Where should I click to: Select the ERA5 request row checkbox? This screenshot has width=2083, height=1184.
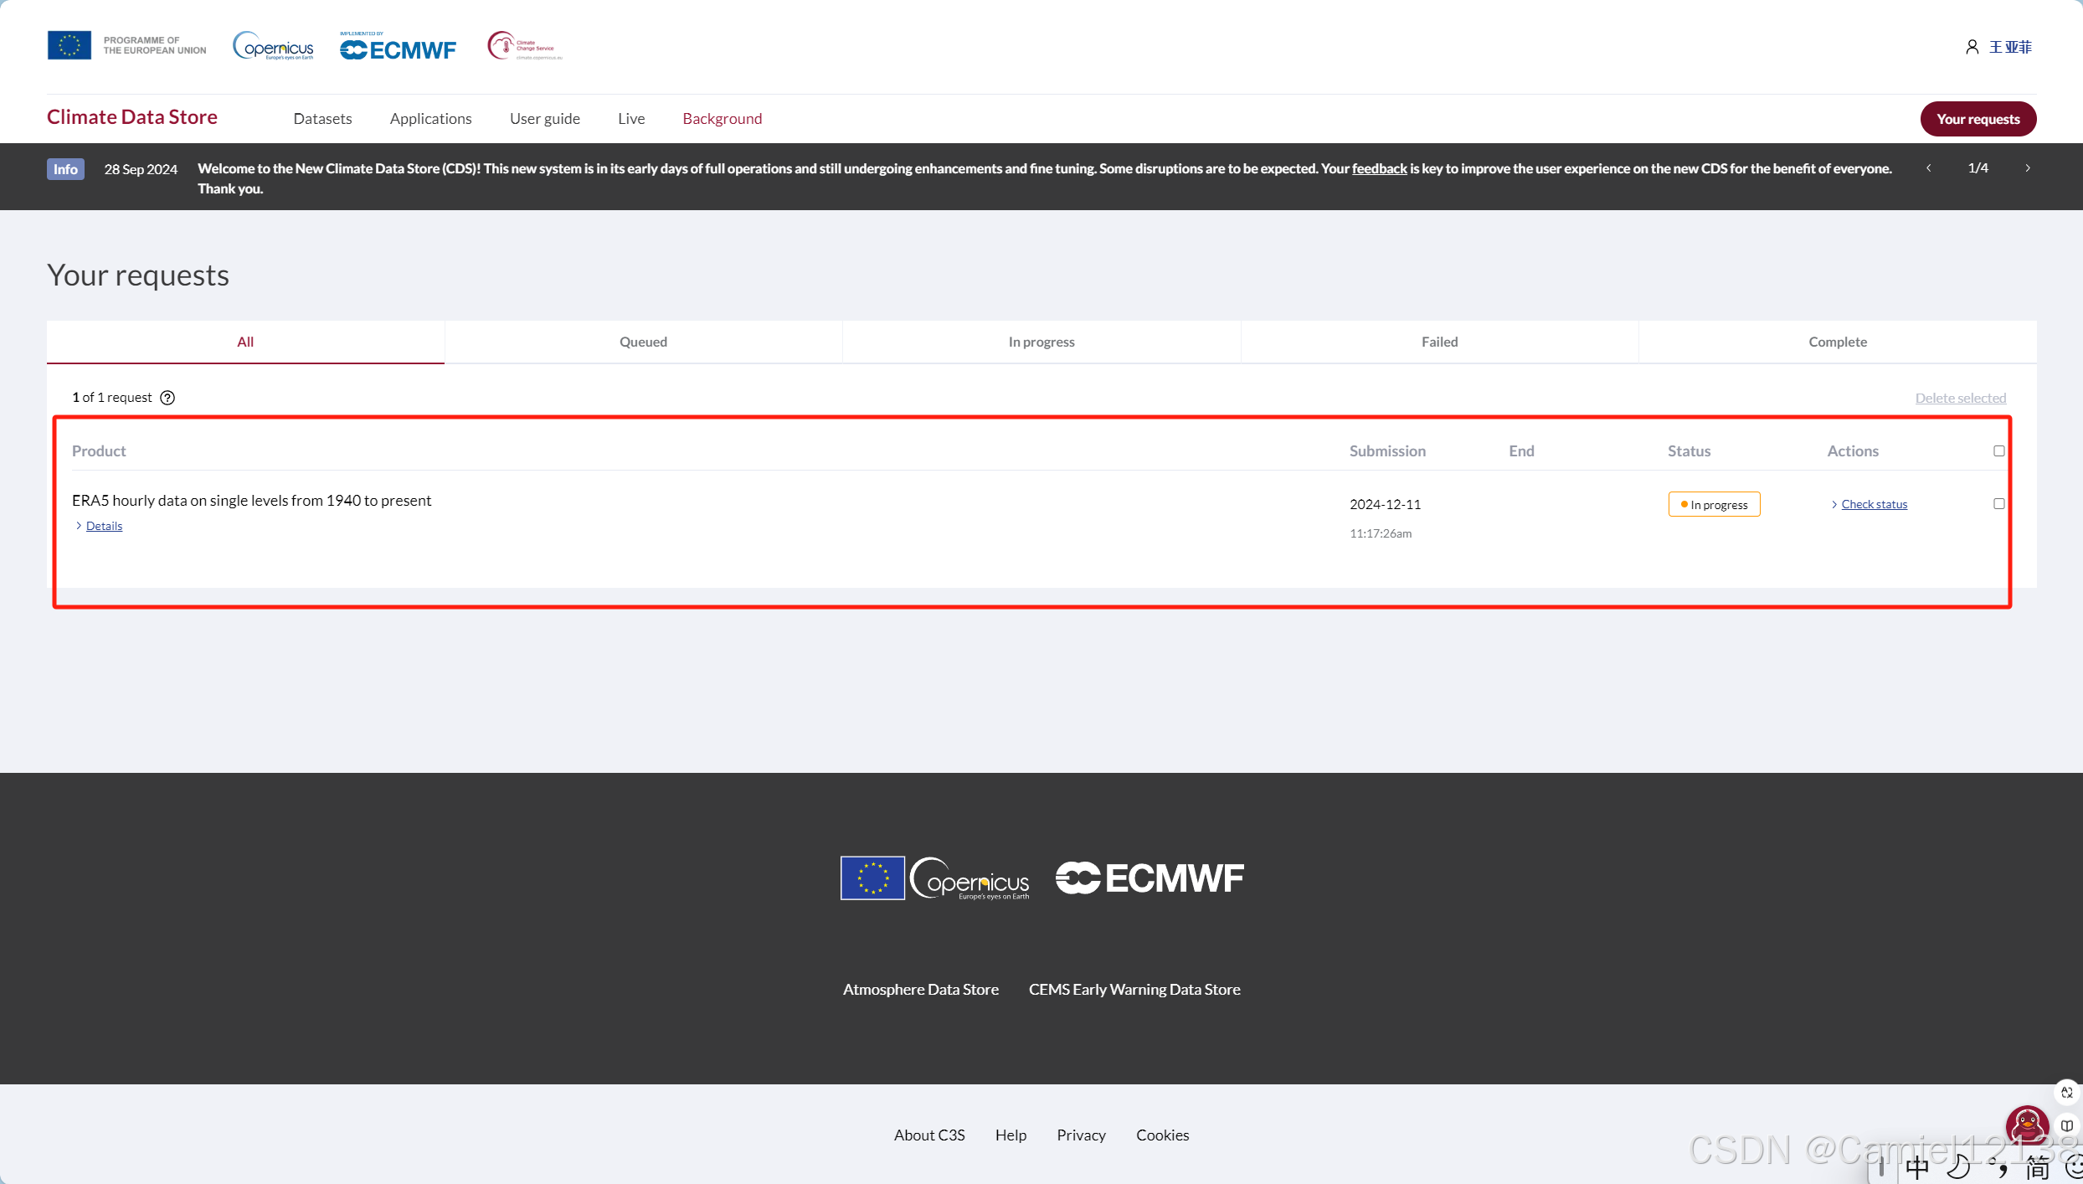point(1999,504)
